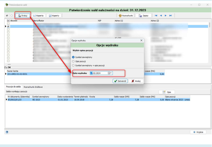Open Rozrachunki settlements
212x147 pixels.
(x=126, y=16)
